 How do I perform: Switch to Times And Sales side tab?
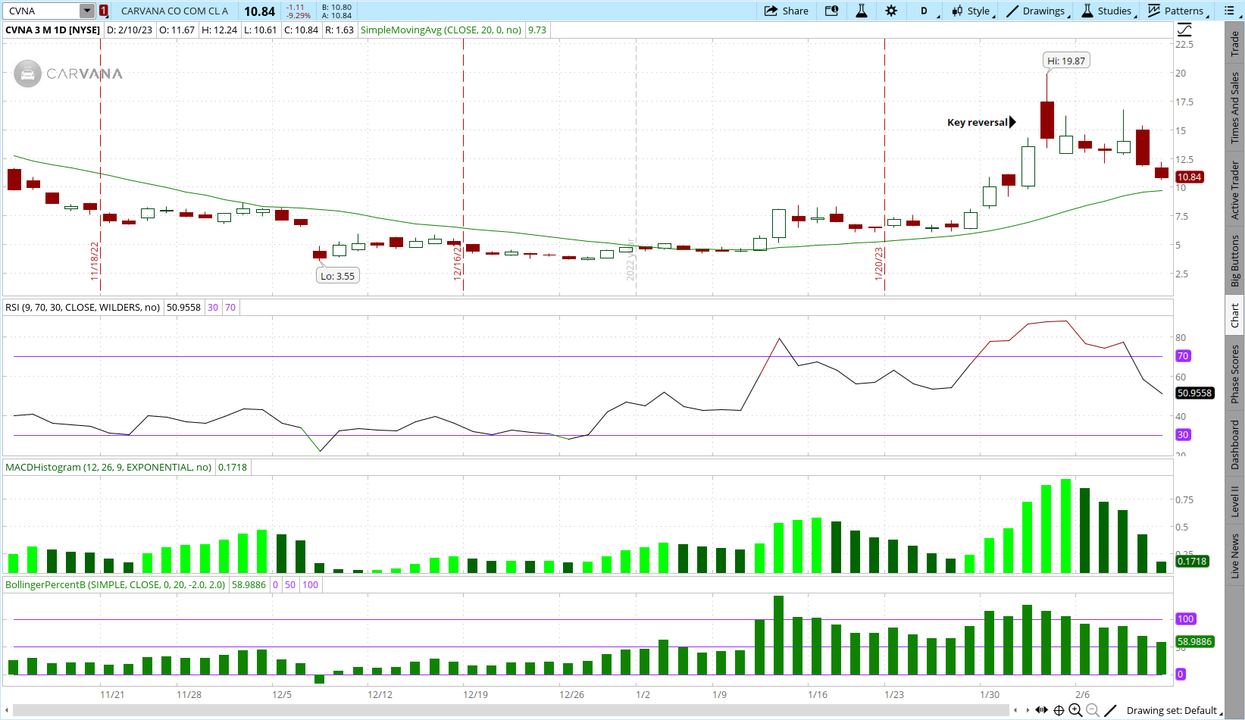(x=1234, y=108)
